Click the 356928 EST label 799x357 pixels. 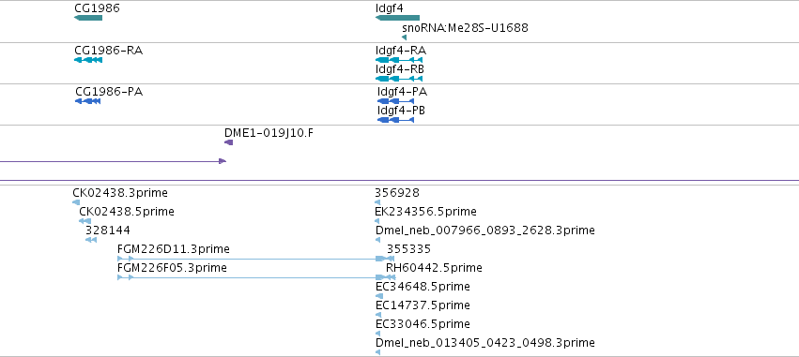coord(397,193)
